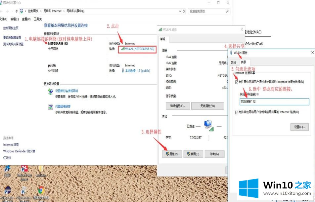The width and height of the screenshot is (315, 202).
Task: Click the back navigation arrow
Action: (x=1, y=11)
